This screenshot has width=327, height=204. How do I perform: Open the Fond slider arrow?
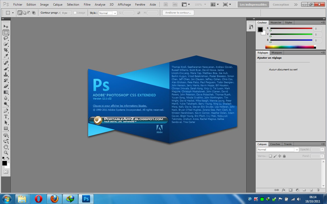(x=323, y=156)
